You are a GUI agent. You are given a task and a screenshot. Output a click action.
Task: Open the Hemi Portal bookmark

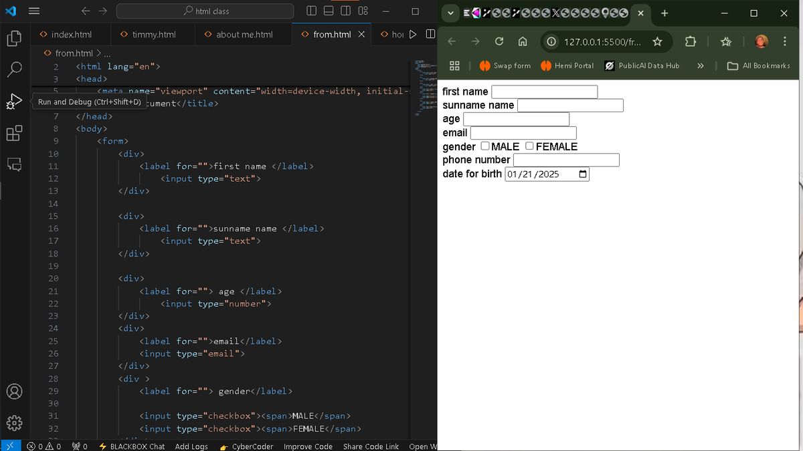pos(567,65)
